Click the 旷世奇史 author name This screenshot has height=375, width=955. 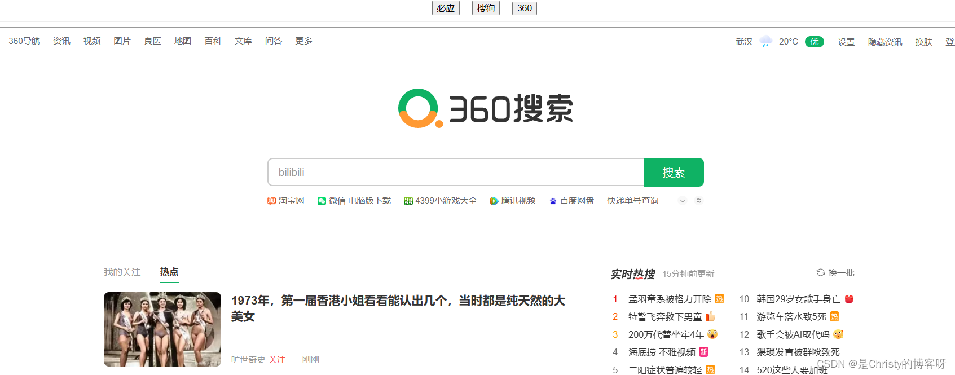click(x=248, y=360)
